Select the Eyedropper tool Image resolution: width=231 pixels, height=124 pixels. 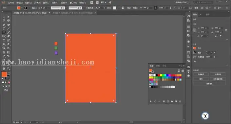click(x=4, y=56)
